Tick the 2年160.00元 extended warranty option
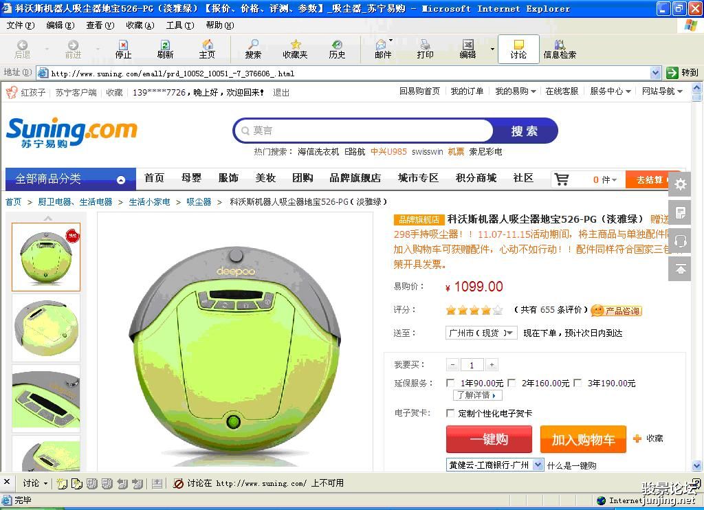 511,383
